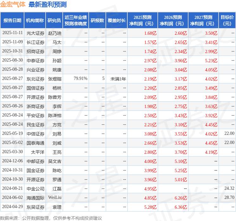Click the 金宏气体 title text
Viewport: 236px width, 221px height.
coord(13,4)
